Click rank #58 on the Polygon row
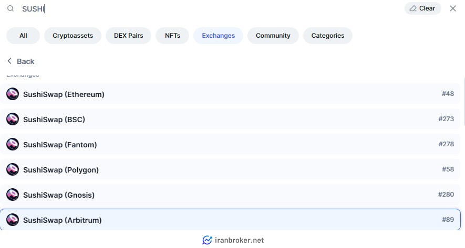465x248 pixels. 448,169
